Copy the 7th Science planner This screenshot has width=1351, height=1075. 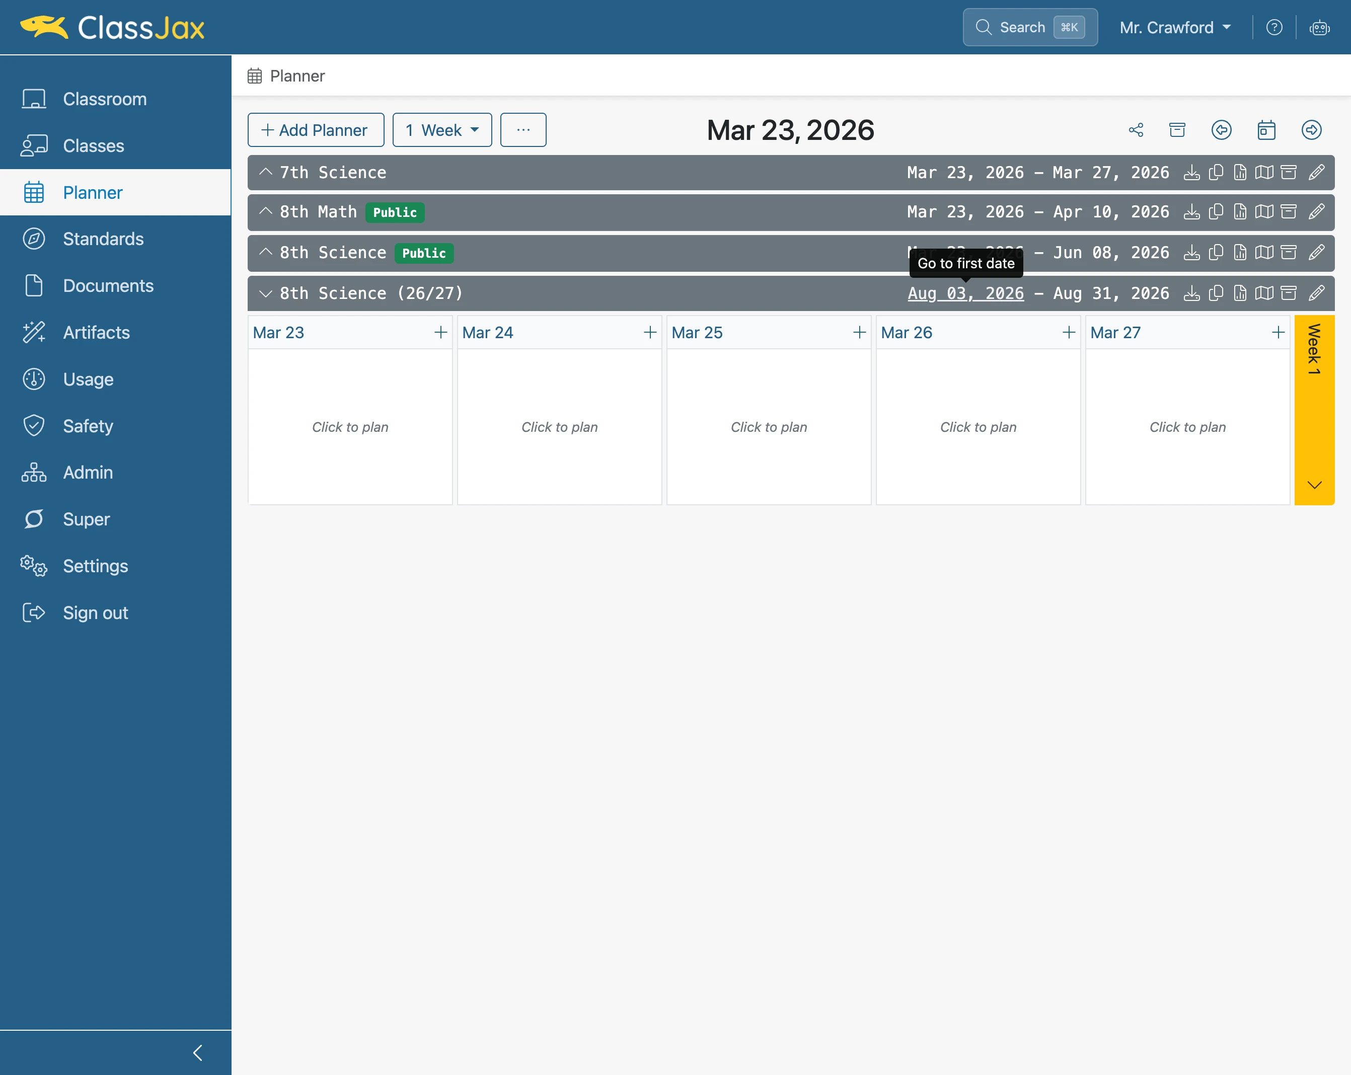1216,172
